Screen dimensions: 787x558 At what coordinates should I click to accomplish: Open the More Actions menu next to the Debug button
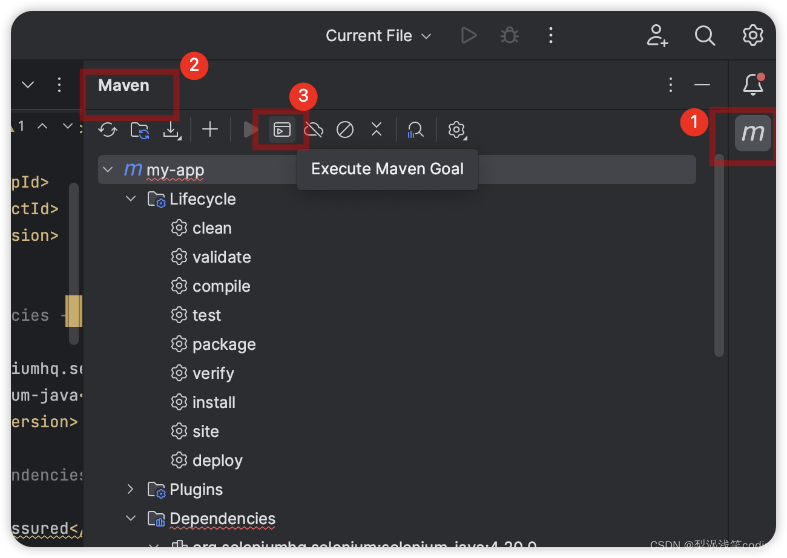pyautogui.click(x=550, y=35)
